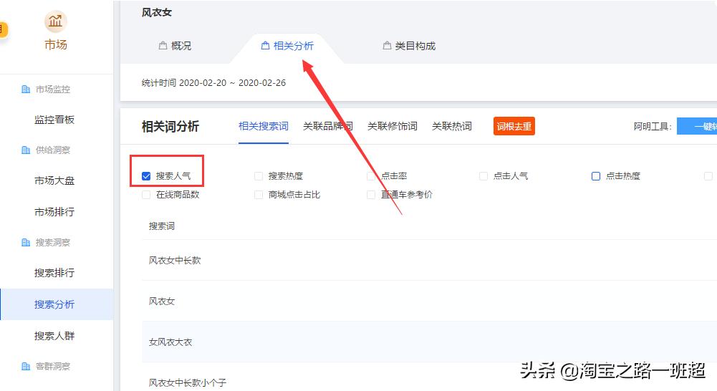
Task: Click the 风衣女 keyword title at top
Action: (x=157, y=12)
